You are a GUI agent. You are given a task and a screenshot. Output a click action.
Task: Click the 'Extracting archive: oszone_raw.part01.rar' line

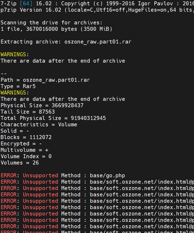point(66,42)
